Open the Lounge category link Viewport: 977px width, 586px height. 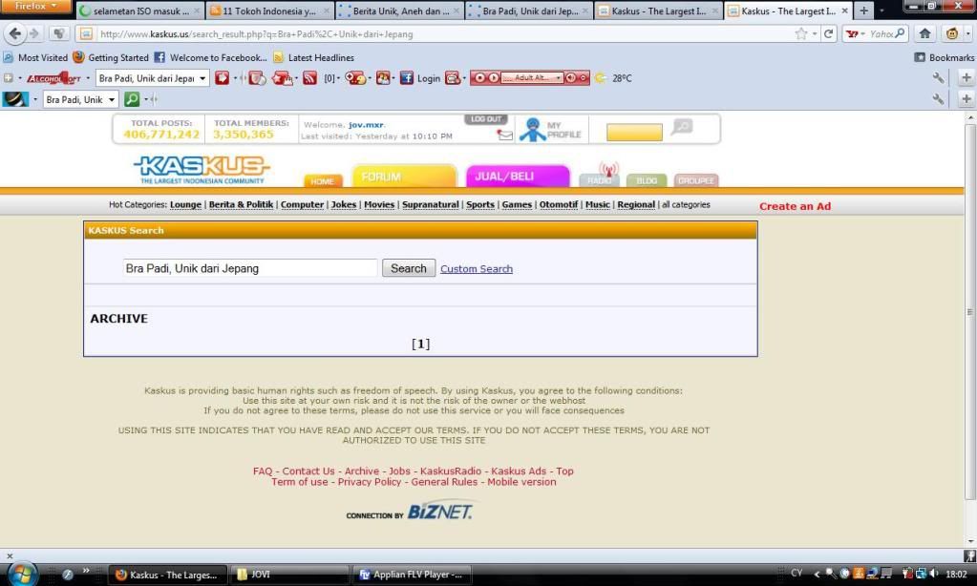pos(185,204)
